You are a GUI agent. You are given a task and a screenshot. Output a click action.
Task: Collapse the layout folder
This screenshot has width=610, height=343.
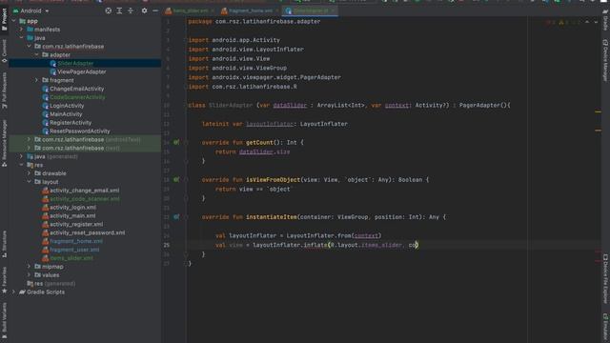29,182
